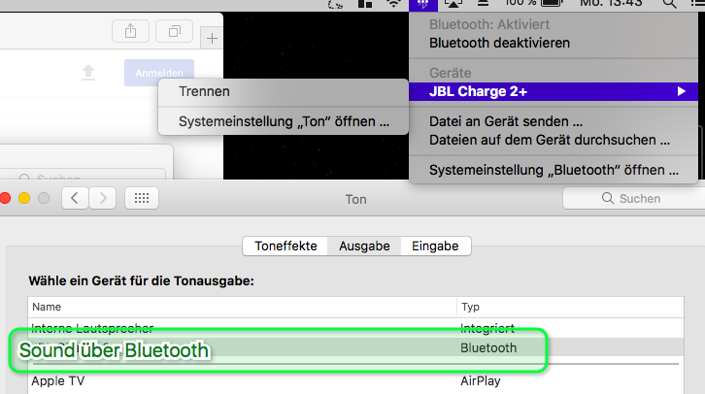Click the Typ column header

click(570, 307)
